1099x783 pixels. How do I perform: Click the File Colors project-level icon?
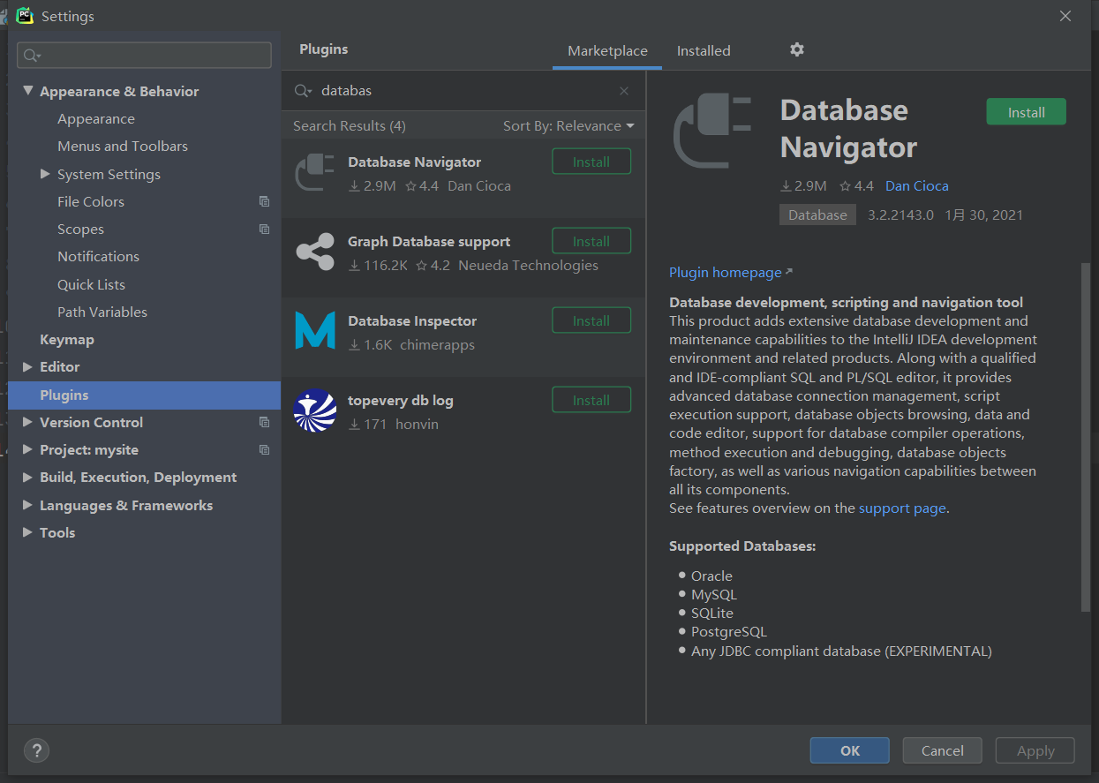click(264, 201)
